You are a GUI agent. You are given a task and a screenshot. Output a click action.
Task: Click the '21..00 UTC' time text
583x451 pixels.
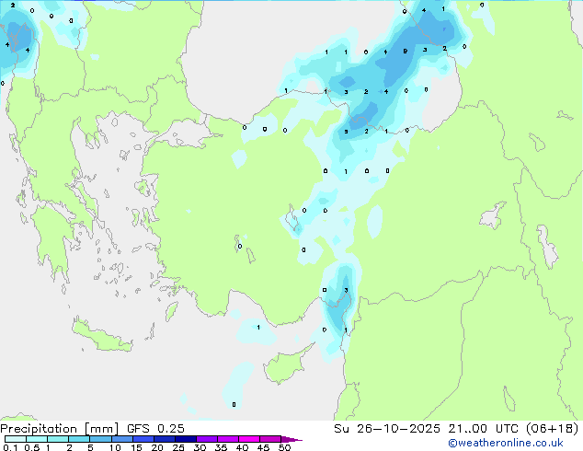483,429
